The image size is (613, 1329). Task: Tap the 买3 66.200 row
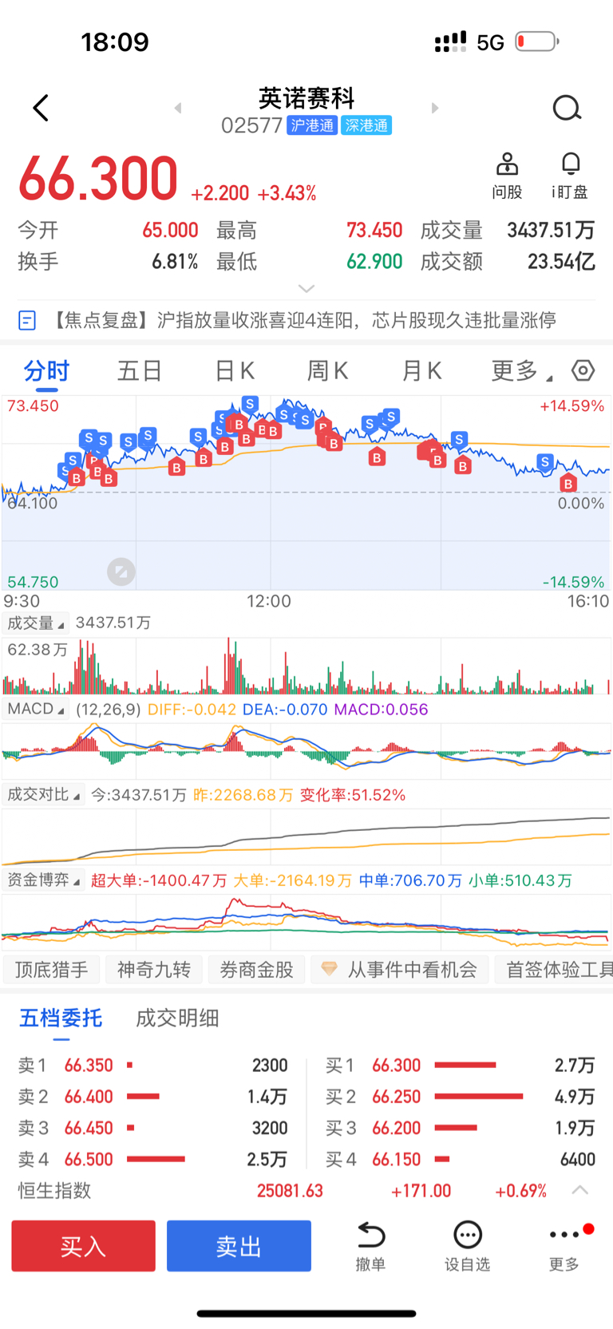point(461,1128)
